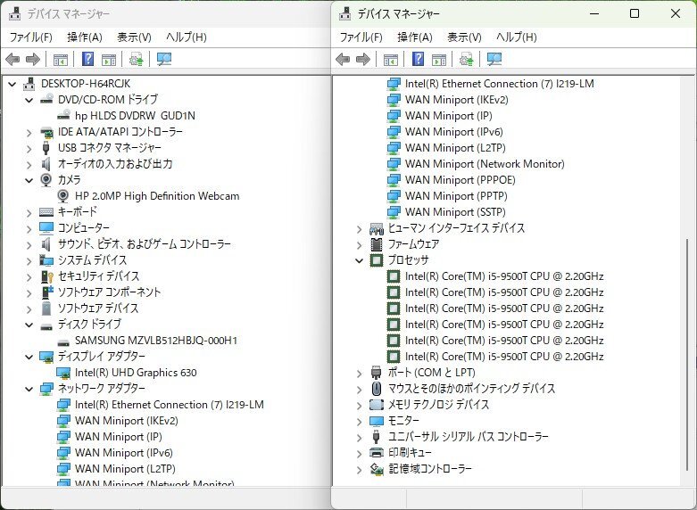Select オーディオの入力および出力 label
Screen dimensions: 697x510
[115, 164]
